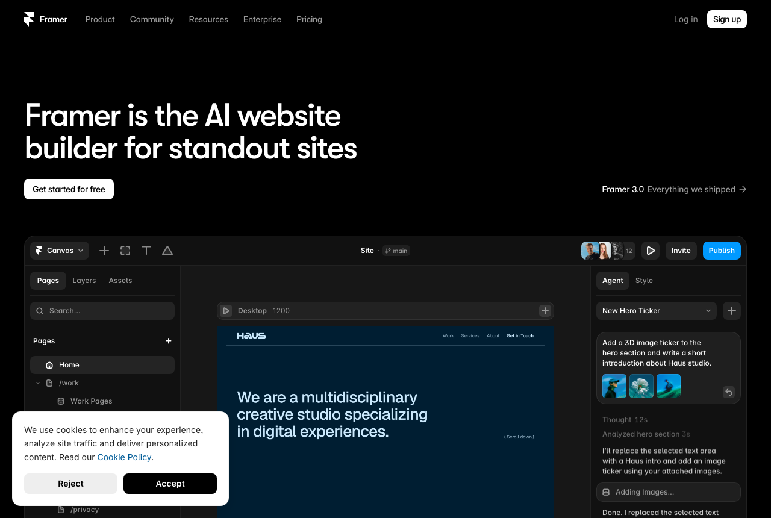Add breakpoint with Desktop bar plus icon

[x=545, y=311]
